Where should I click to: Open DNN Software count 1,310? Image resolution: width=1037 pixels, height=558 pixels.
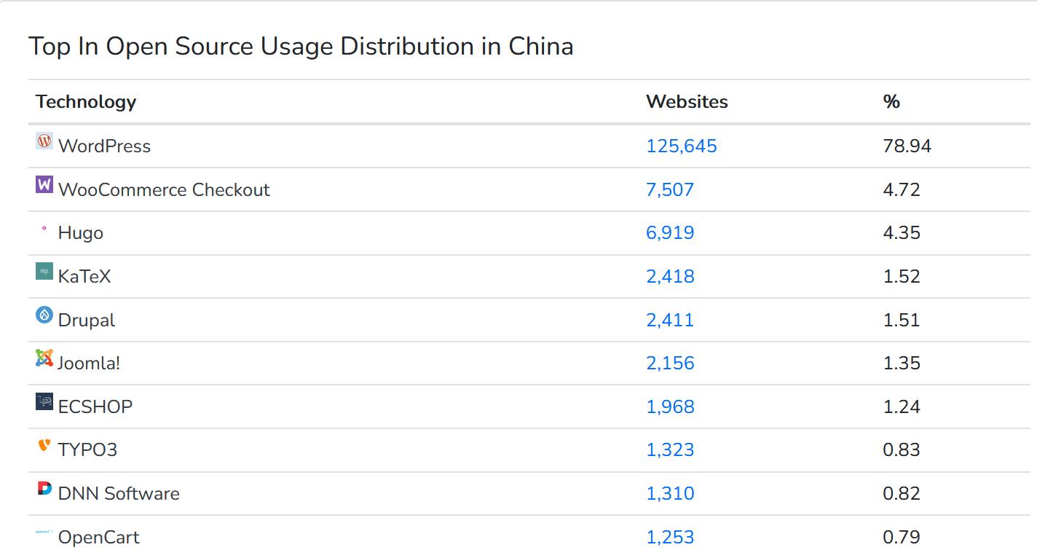[671, 493]
